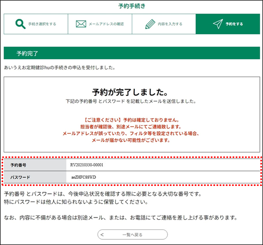Click the 一覧へ戻る button

132,235
